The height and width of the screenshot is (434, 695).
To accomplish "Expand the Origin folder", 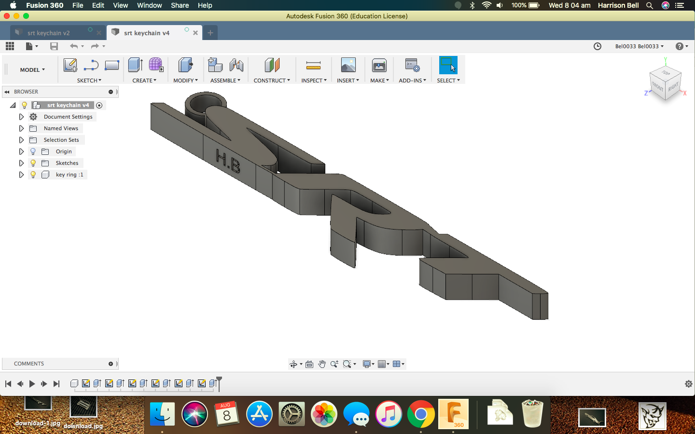I will click(x=21, y=151).
